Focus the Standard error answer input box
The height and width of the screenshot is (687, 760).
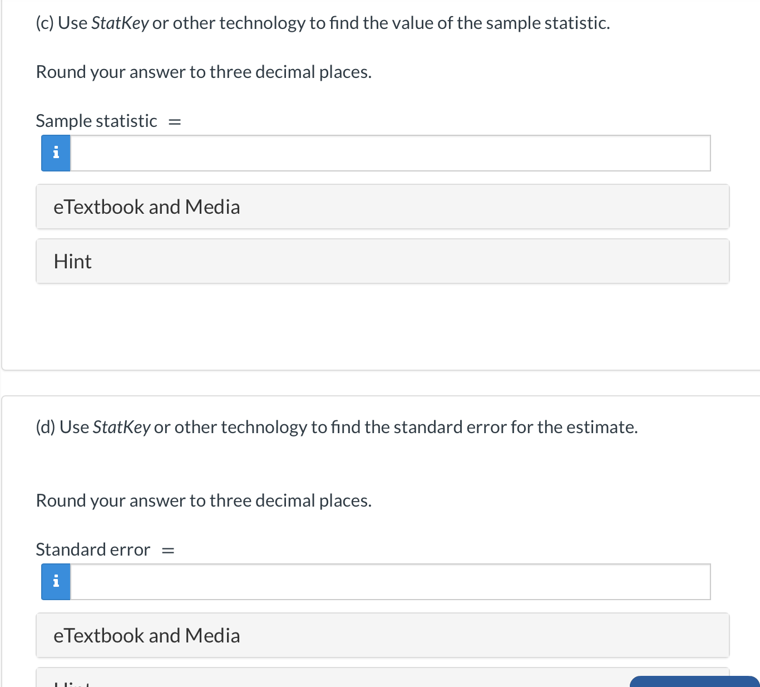point(390,582)
